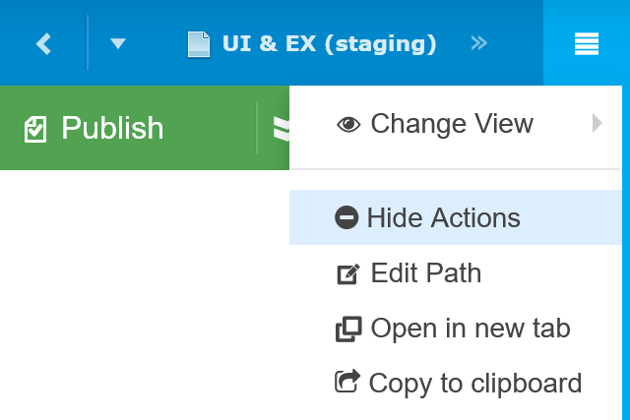
Task: Click the share-arrow Copy to clipboard icon
Action: point(348,382)
